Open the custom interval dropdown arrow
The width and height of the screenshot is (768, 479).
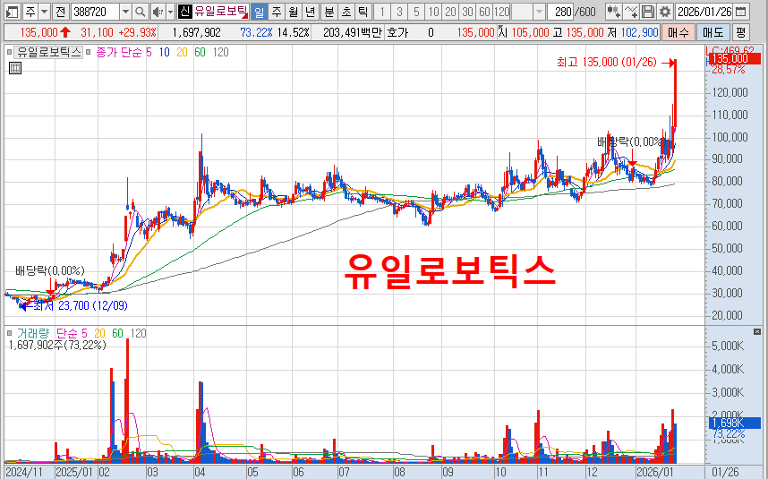coord(539,12)
